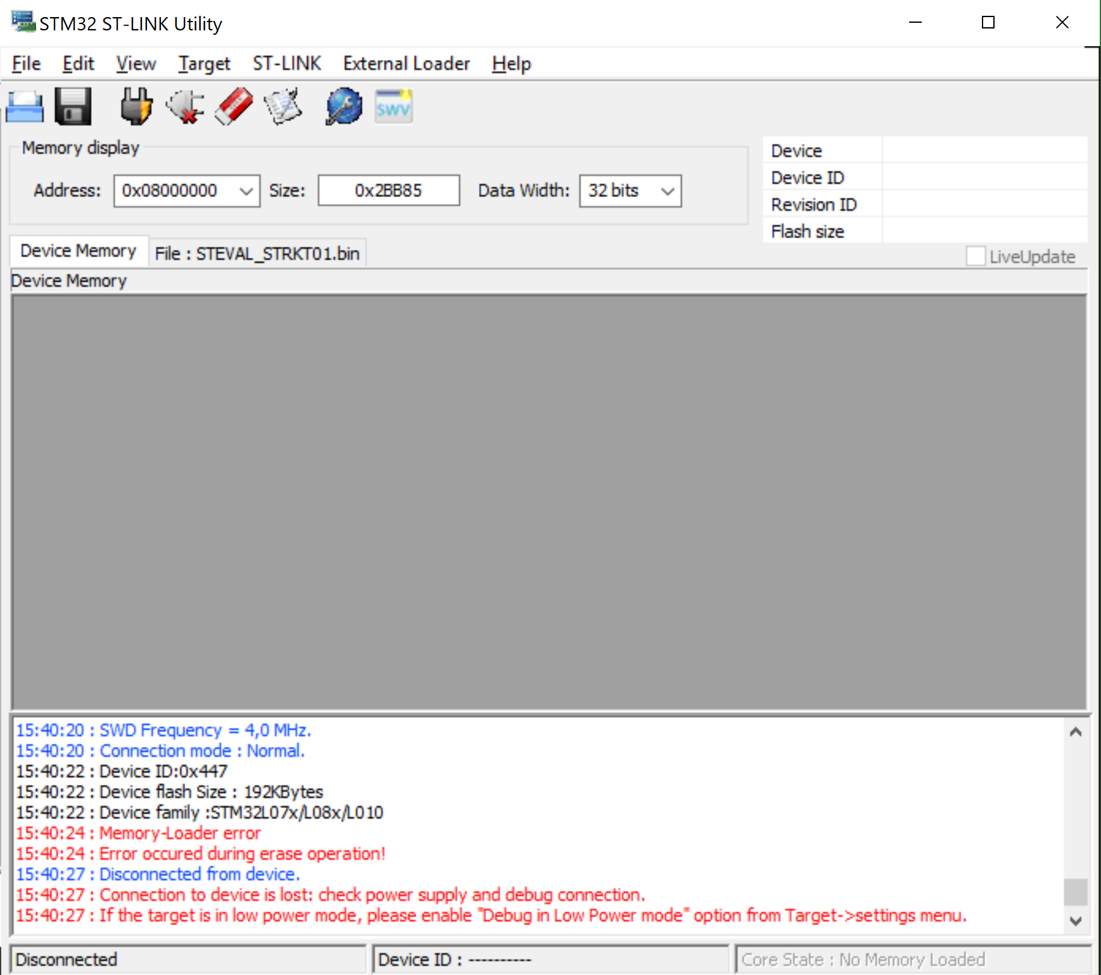This screenshot has height=975, width=1101.
Task: Connect to target via plug icon
Action: [136, 106]
